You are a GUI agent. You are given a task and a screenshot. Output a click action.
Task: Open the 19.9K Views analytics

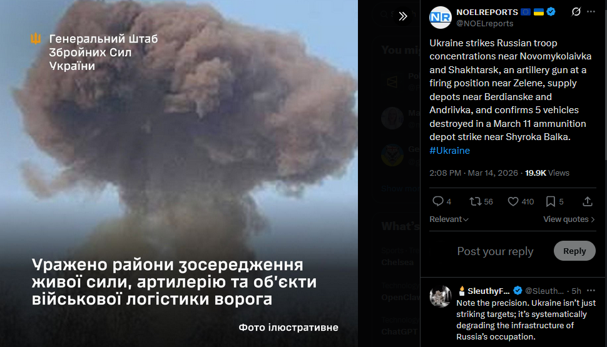coord(547,173)
